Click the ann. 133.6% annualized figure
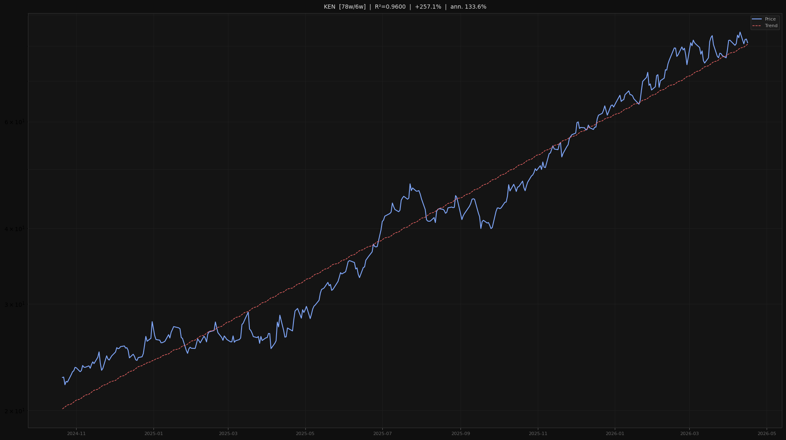This screenshot has height=440, width=786. coord(468,7)
